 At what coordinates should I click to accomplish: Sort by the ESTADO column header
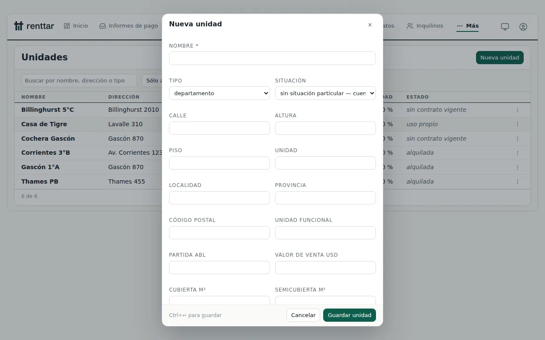click(x=418, y=97)
